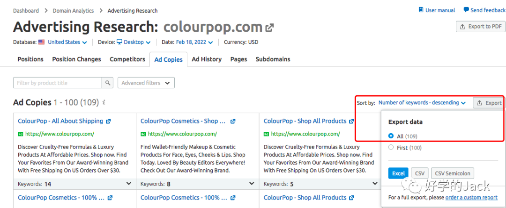Open external link icon next to Shop All Products ad
The height and width of the screenshot is (208, 506).
[351, 121]
